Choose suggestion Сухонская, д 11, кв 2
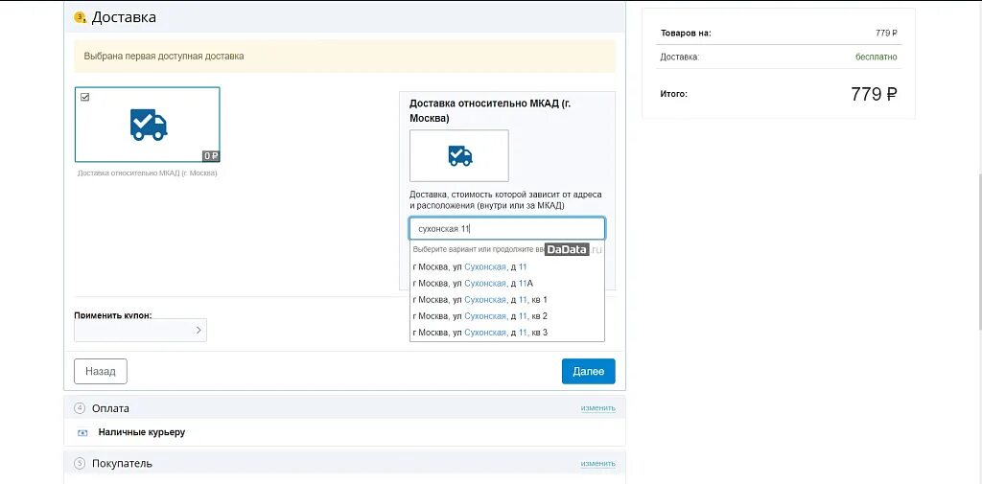The image size is (982, 484). point(507,315)
